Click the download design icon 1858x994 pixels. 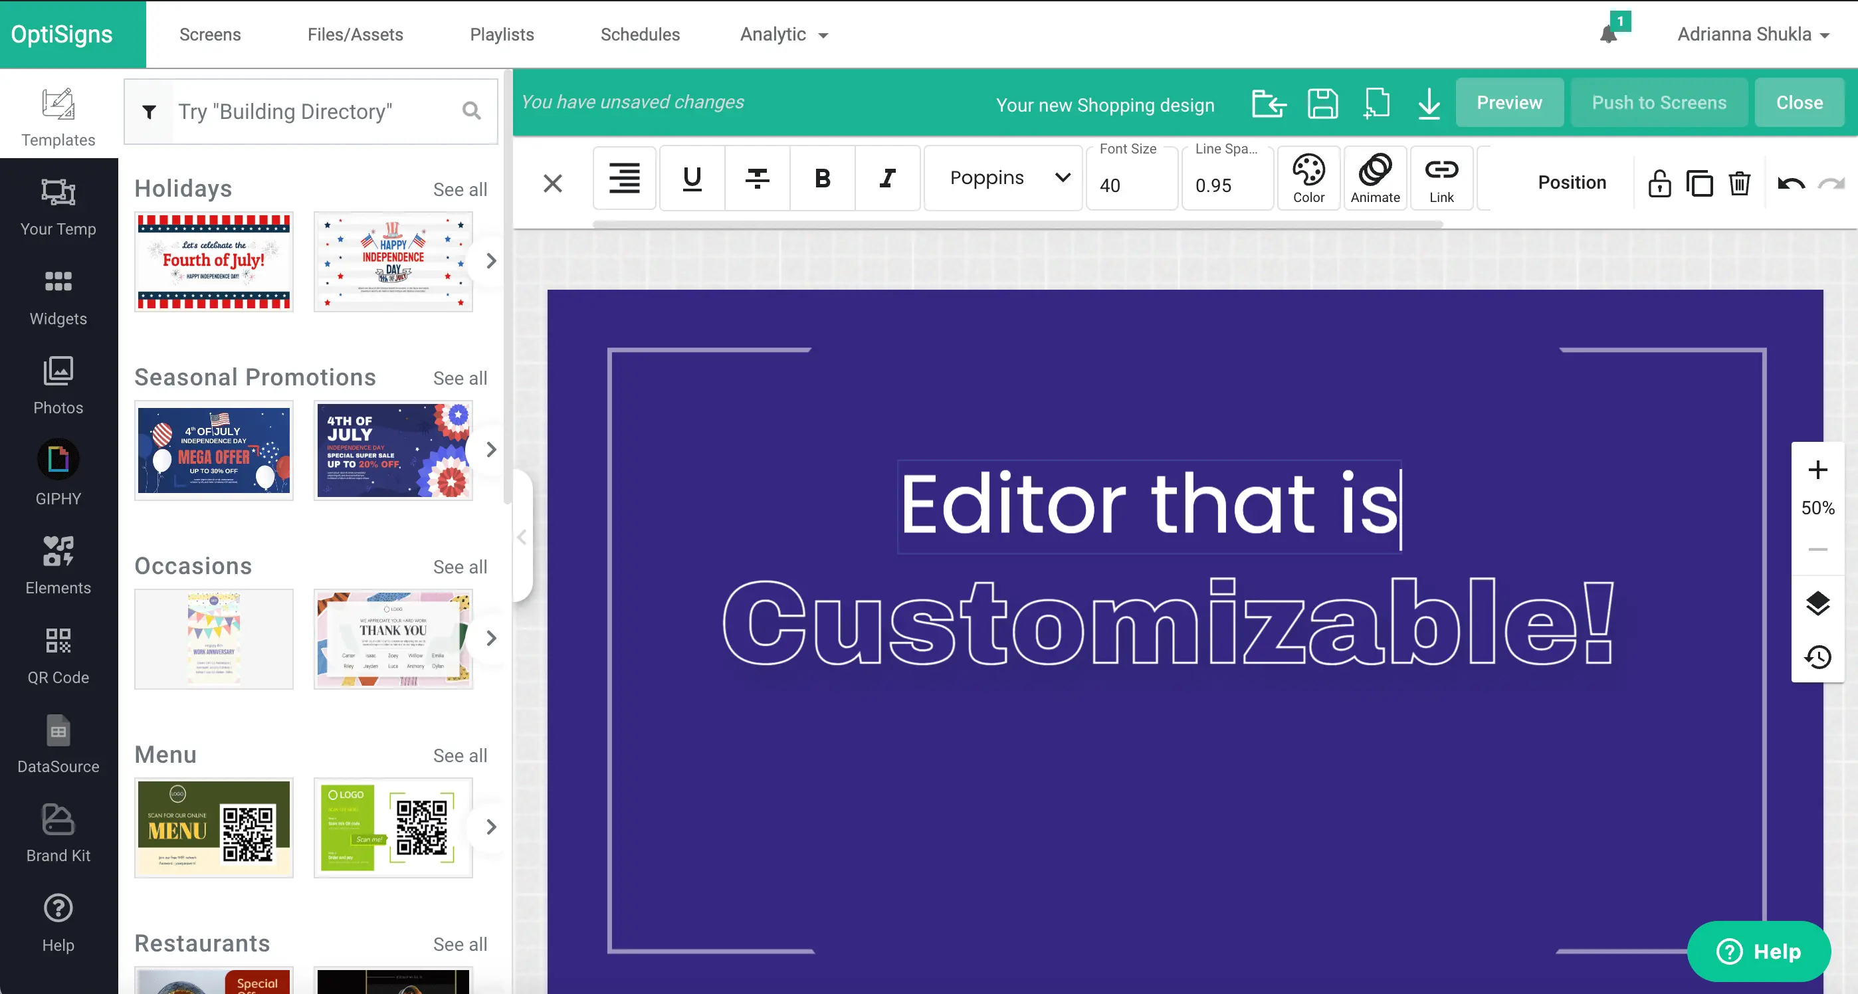point(1428,103)
